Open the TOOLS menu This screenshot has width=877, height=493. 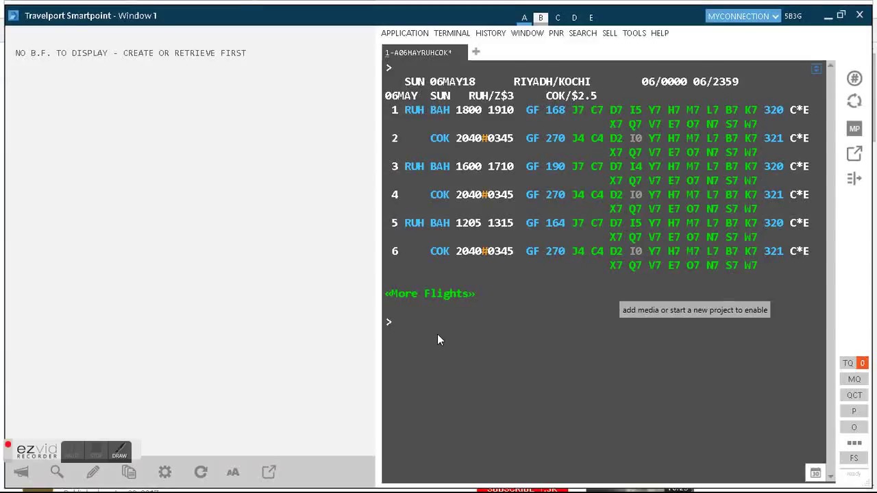click(634, 33)
